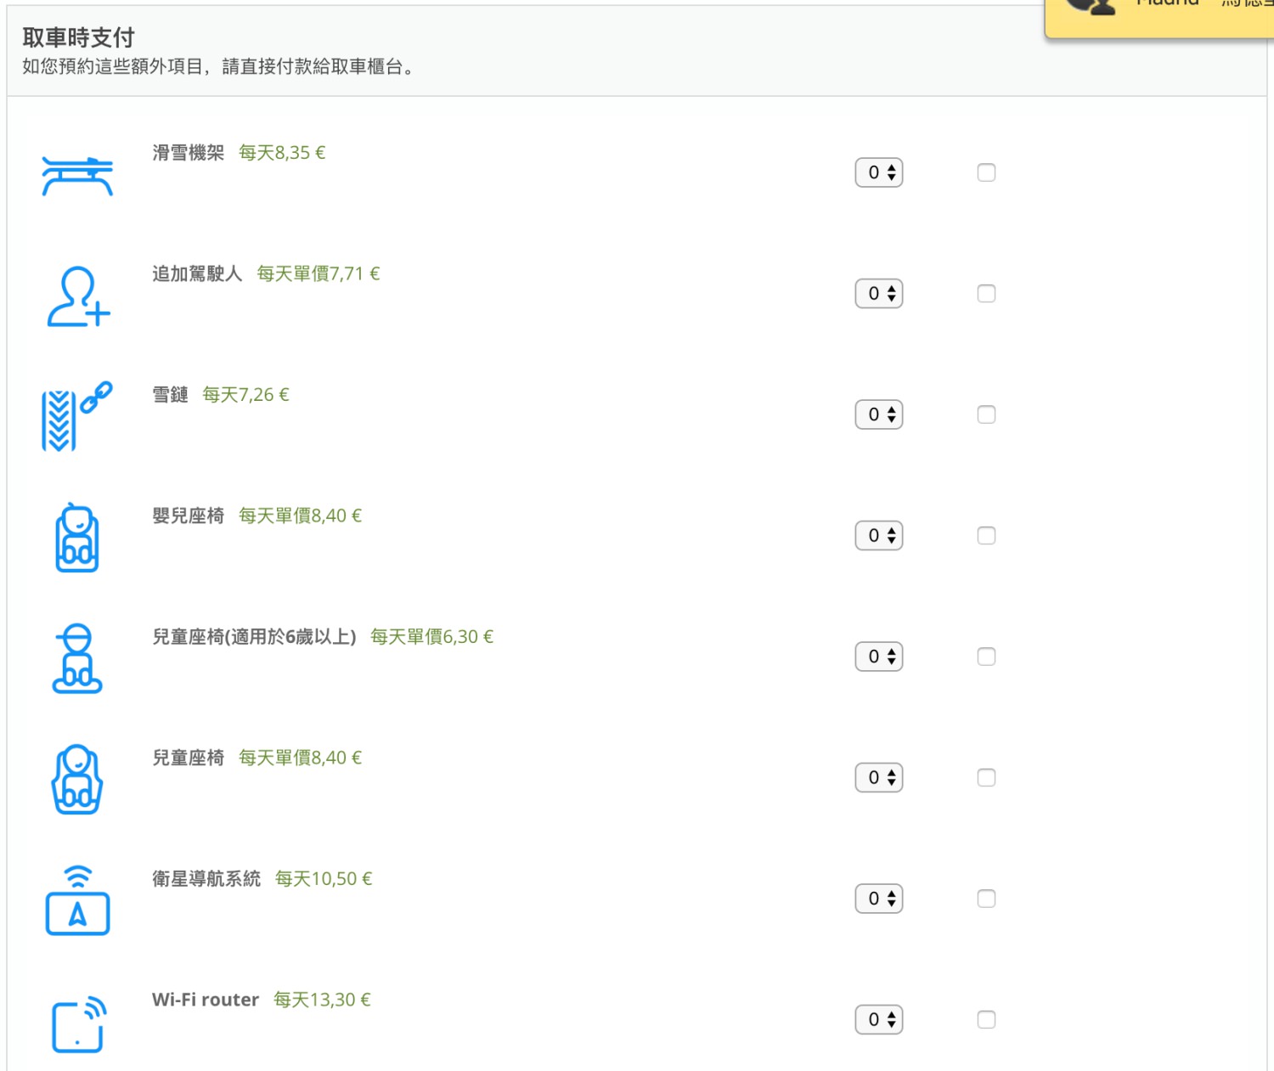Click the yellow notification popup at top right
The image size is (1274, 1071).
[x=1159, y=17]
